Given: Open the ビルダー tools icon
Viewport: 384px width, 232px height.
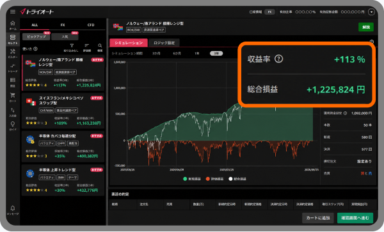Looking at the screenshot, I should click(x=13, y=53).
